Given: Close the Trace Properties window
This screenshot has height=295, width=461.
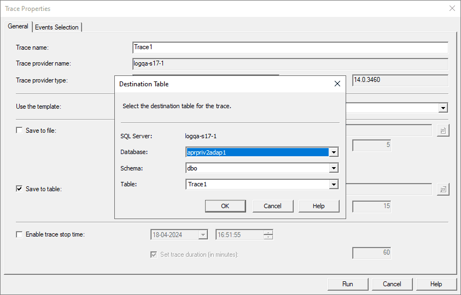Looking at the screenshot, I should point(452,9).
